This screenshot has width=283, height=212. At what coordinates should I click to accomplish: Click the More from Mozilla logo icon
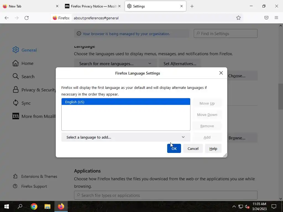[16, 116]
